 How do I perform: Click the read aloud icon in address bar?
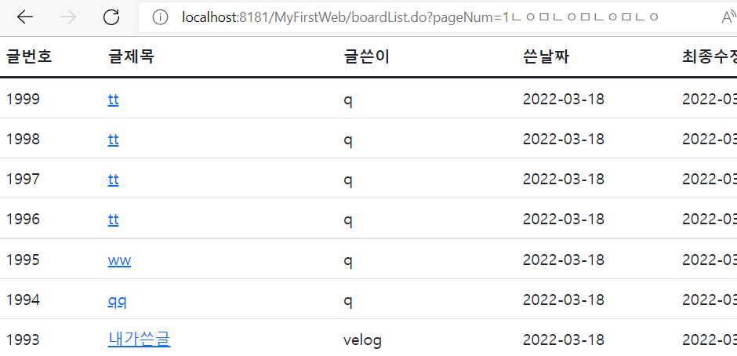(728, 18)
